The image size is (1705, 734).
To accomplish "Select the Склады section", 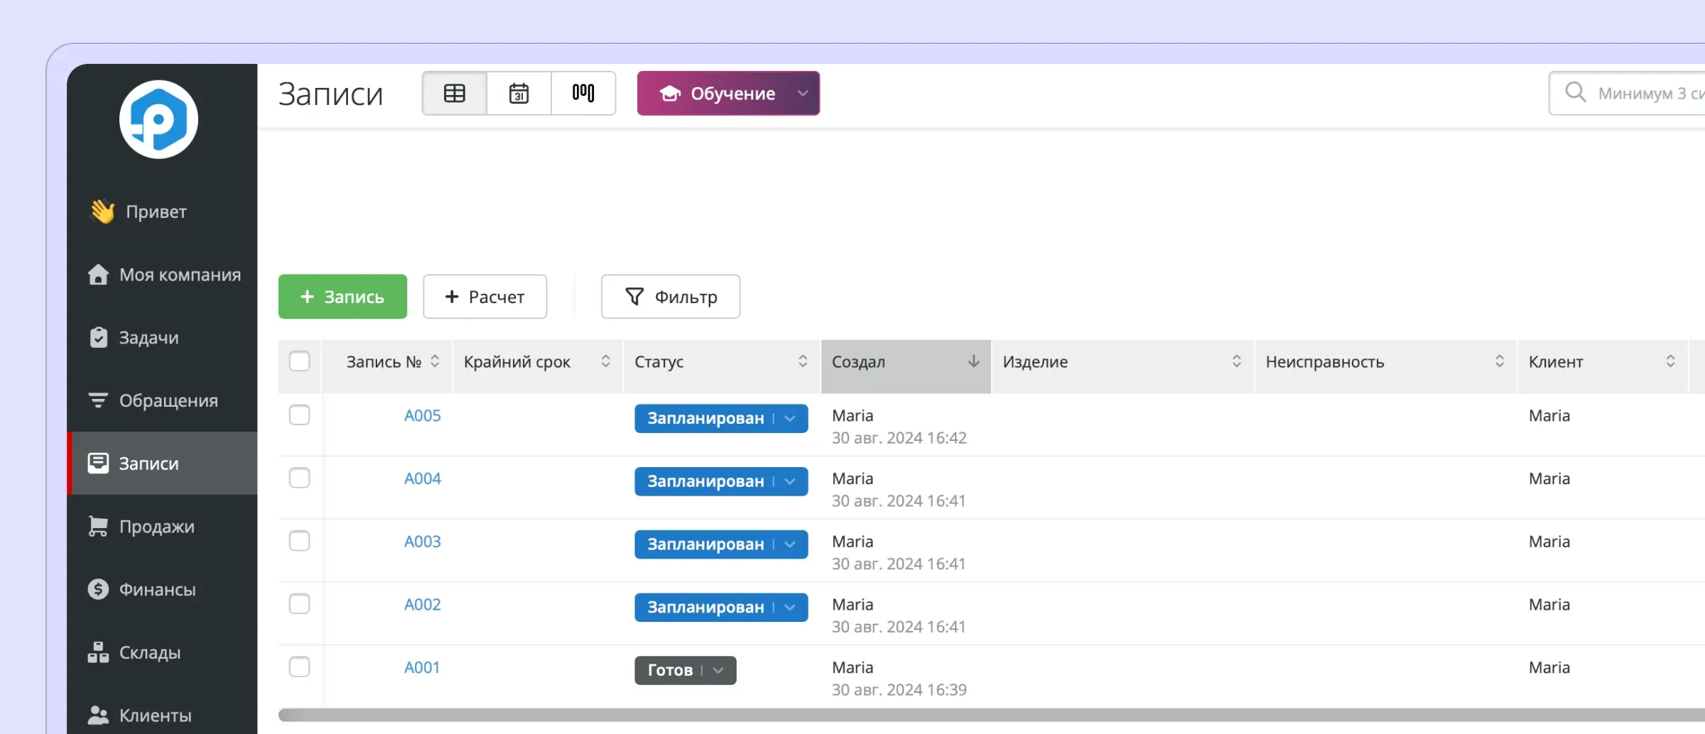I will pos(150,652).
